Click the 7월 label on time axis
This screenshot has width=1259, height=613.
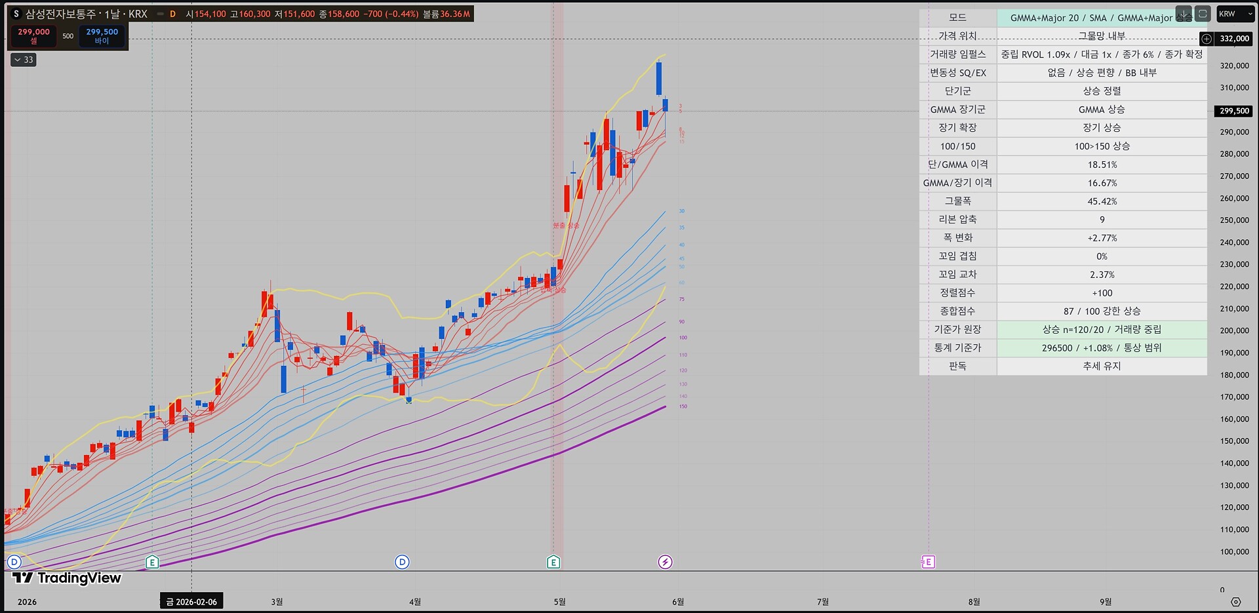(823, 602)
